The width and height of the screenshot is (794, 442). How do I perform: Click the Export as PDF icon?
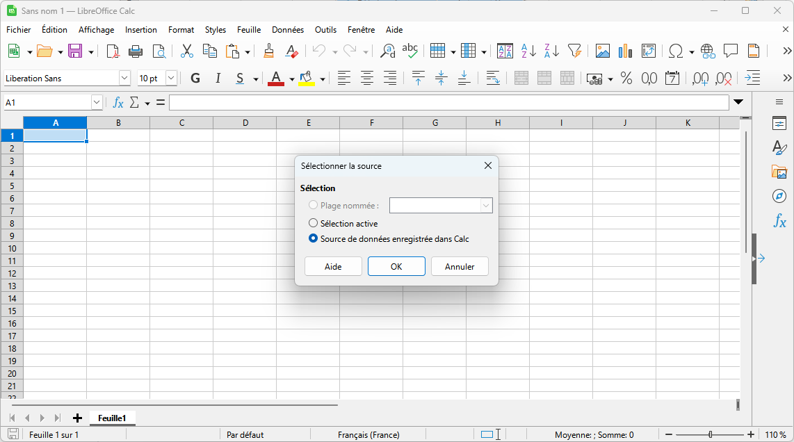(x=113, y=51)
